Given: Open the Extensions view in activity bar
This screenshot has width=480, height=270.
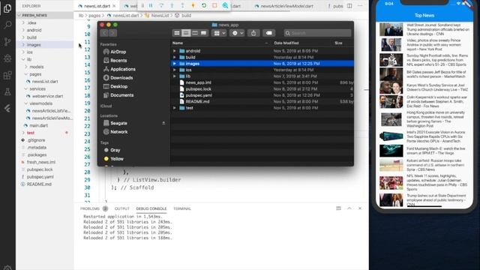Looking at the screenshot, I should [7, 75].
